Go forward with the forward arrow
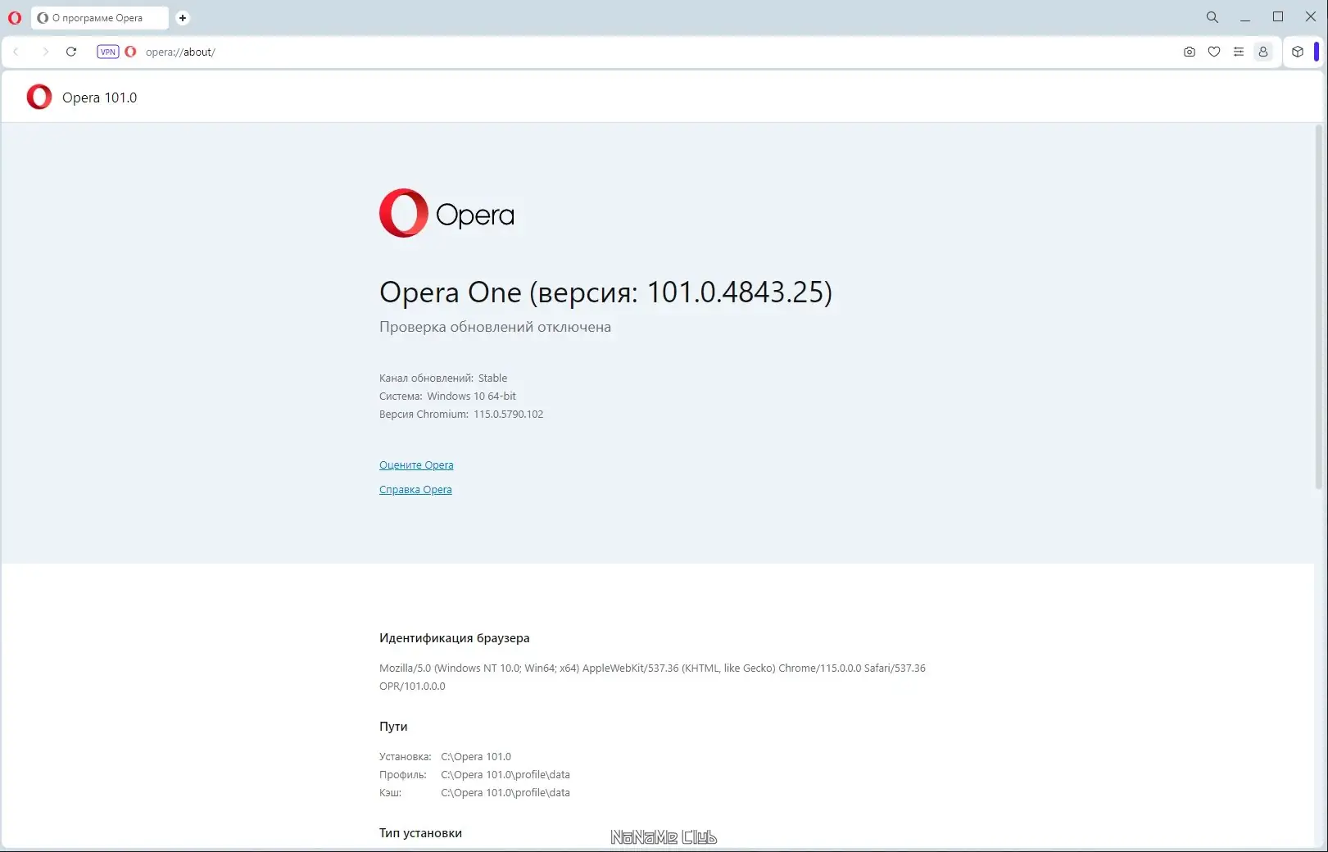This screenshot has height=852, width=1328. coord(45,52)
